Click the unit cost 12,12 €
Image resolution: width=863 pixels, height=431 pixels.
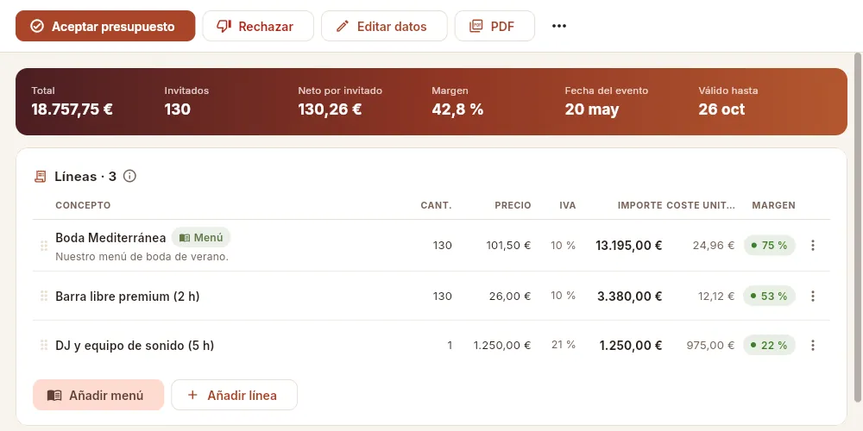[716, 297]
